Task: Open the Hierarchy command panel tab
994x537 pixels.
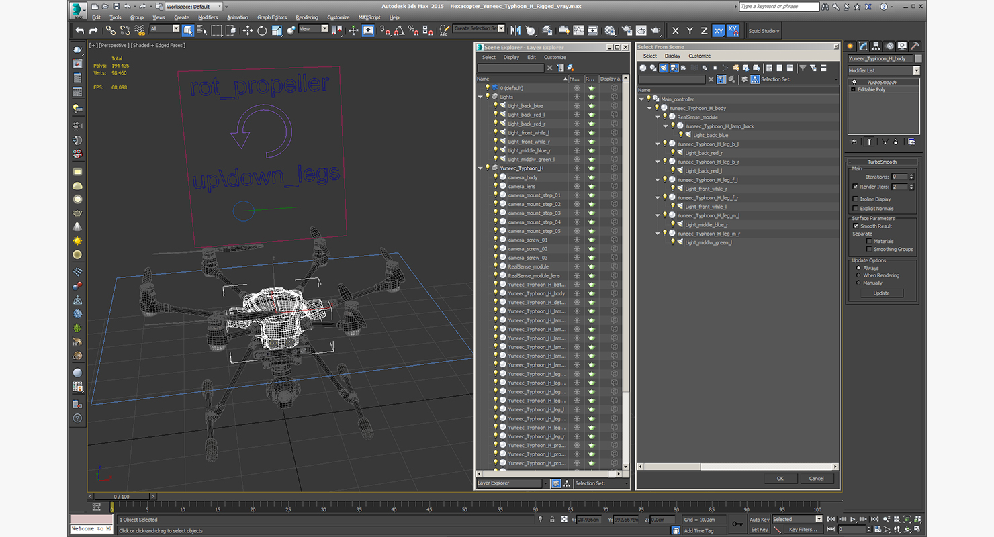Action: pos(876,46)
